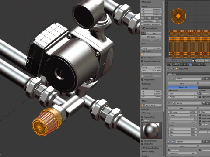Click the New image button in UV editor
This screenshot has width=210, height=157.
[x=200, y=61]
